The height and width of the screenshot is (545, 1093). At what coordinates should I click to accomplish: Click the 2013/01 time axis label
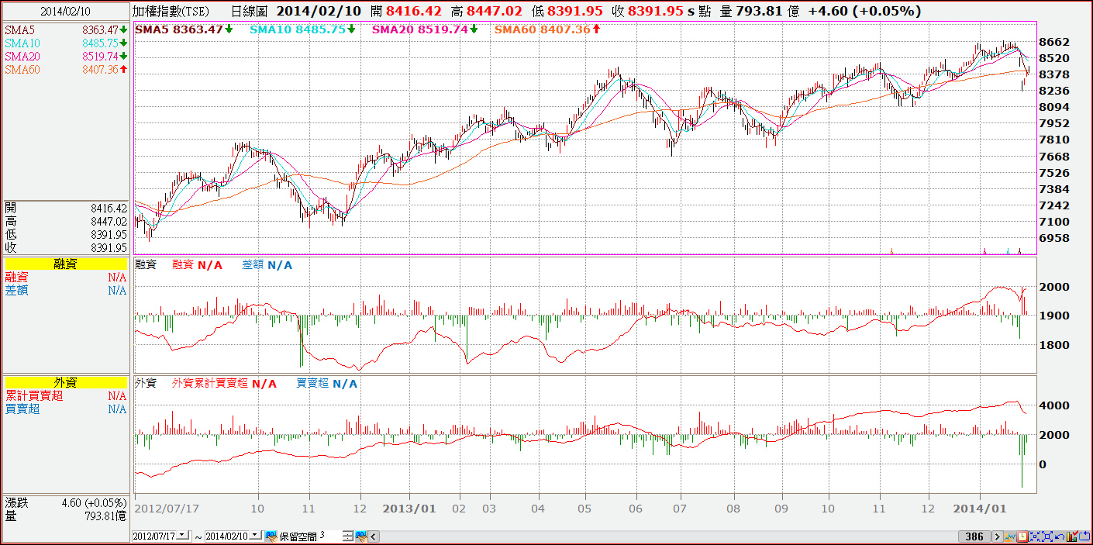pyautogui.click(x=409, y=509)
